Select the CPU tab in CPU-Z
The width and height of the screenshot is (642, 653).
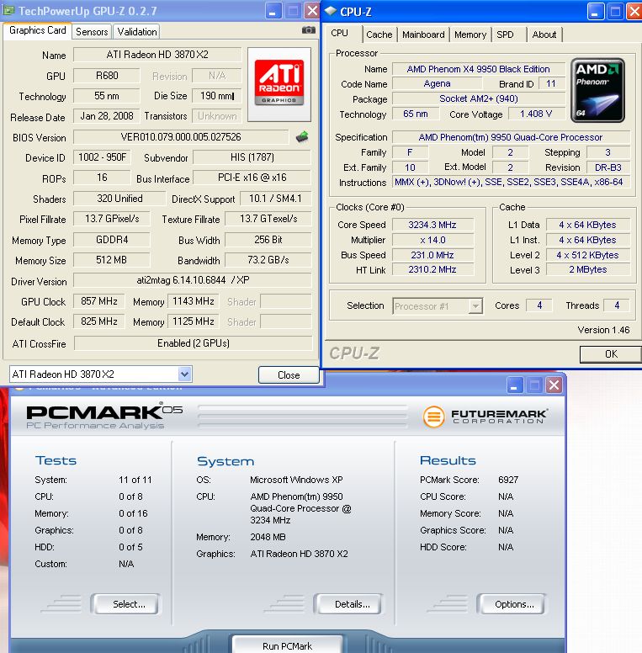coord(340,34)
